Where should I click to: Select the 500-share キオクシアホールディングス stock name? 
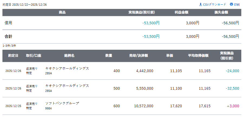[x=67, y=86]
